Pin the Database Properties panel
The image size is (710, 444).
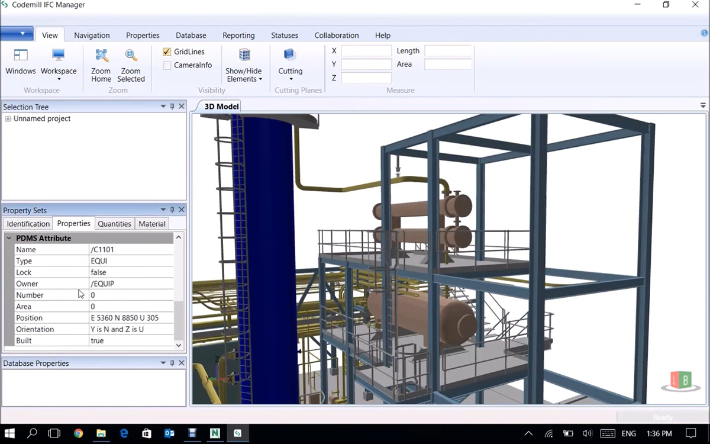pos(172,363)
